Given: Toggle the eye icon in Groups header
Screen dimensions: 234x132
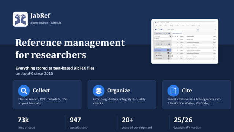Looking at the screenshot, I should coord(161,44).
